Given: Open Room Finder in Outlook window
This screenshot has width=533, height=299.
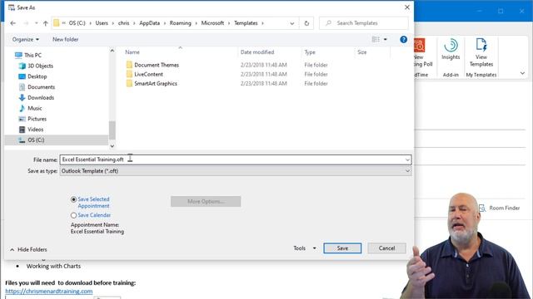Looking at the screenshot, I should point(500,208).
